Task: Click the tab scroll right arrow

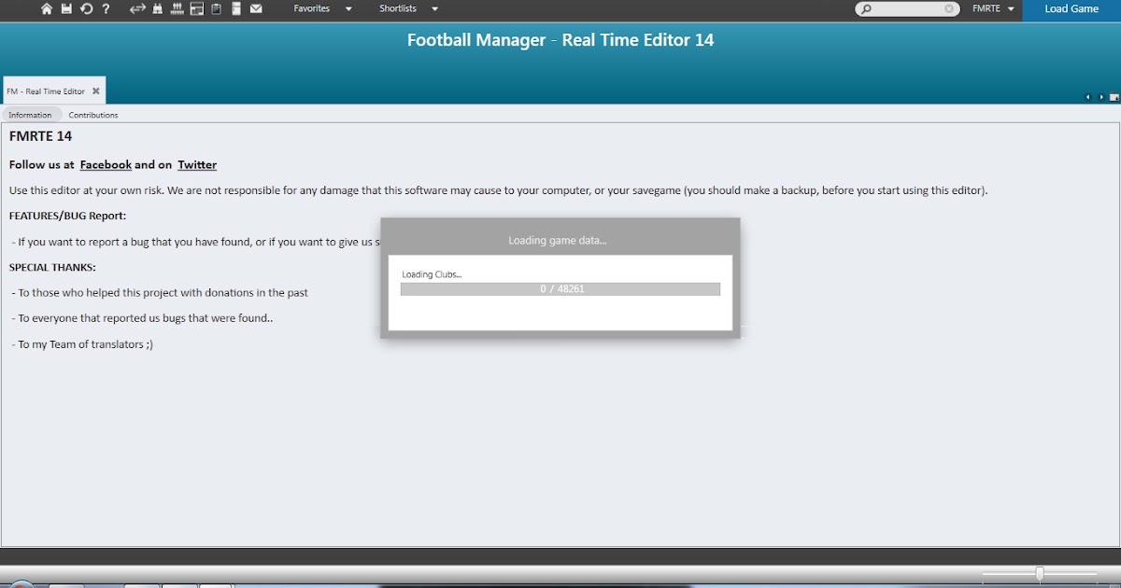Action: point(1101,97)
